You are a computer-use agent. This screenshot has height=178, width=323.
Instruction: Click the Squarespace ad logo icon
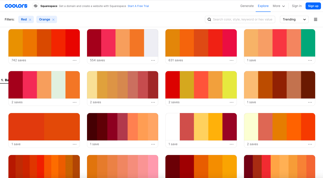pyautogui.click(x=36, y=6)
